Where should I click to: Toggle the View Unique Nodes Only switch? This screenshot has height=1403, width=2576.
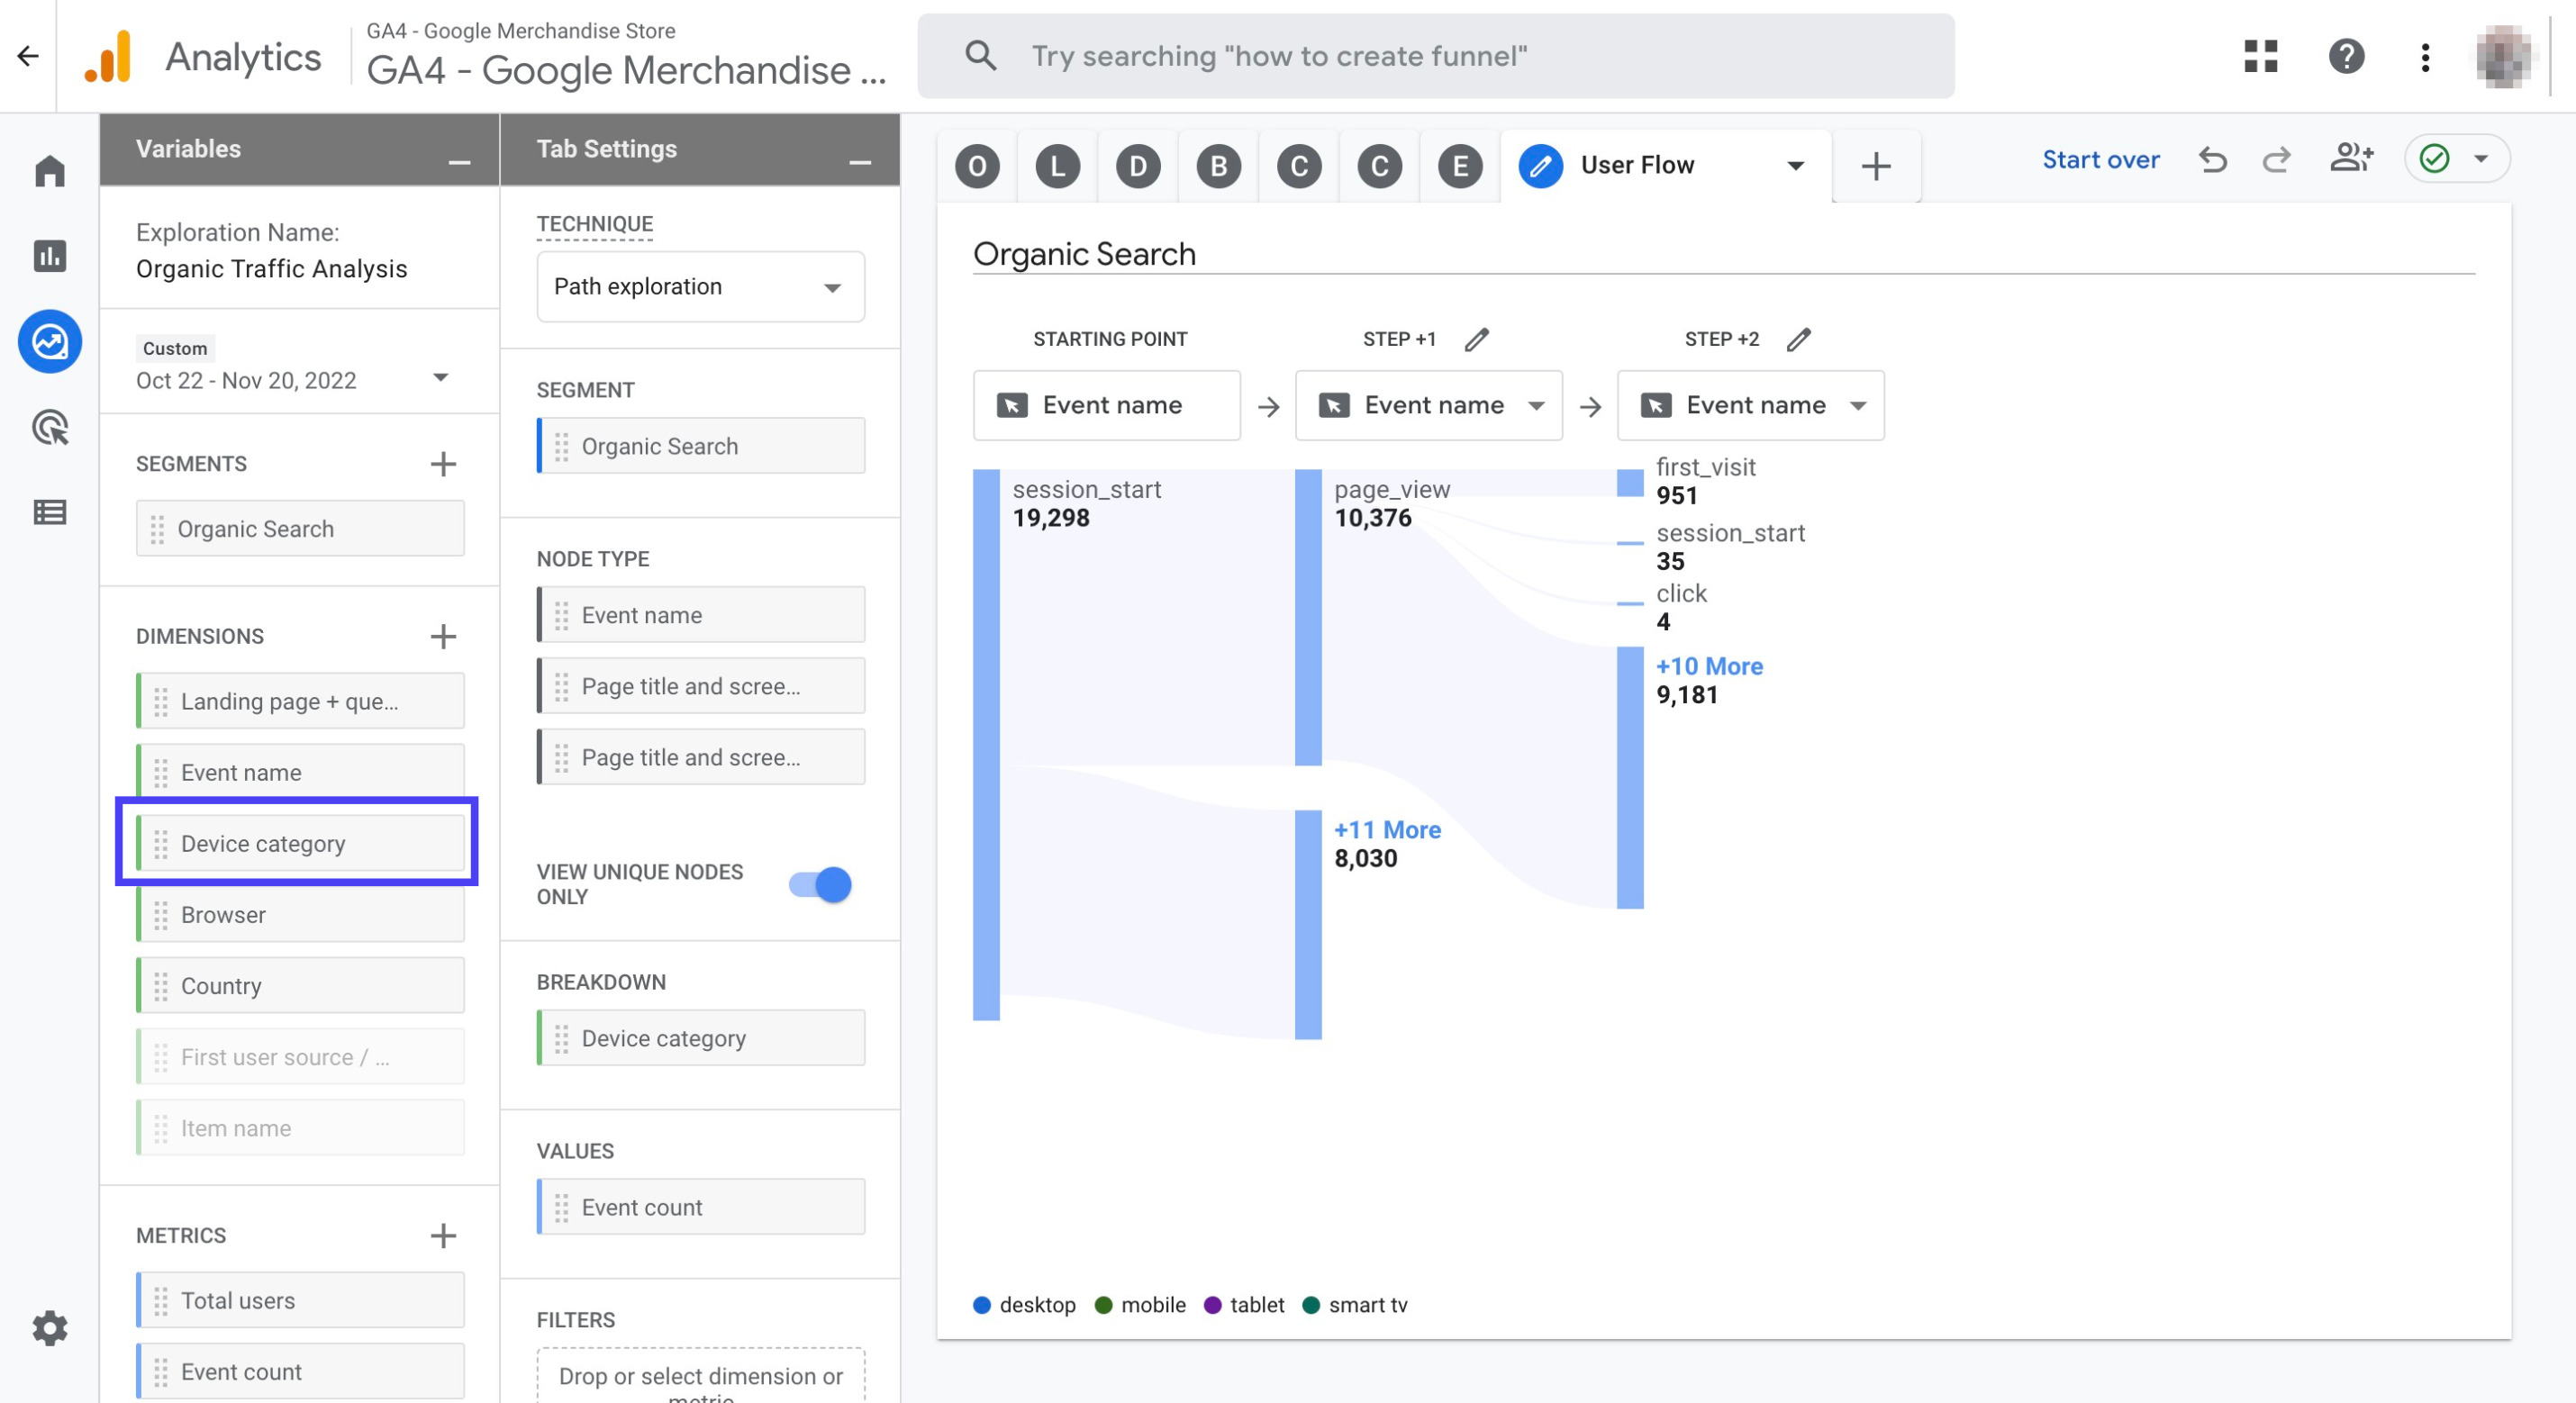[821, 884]
